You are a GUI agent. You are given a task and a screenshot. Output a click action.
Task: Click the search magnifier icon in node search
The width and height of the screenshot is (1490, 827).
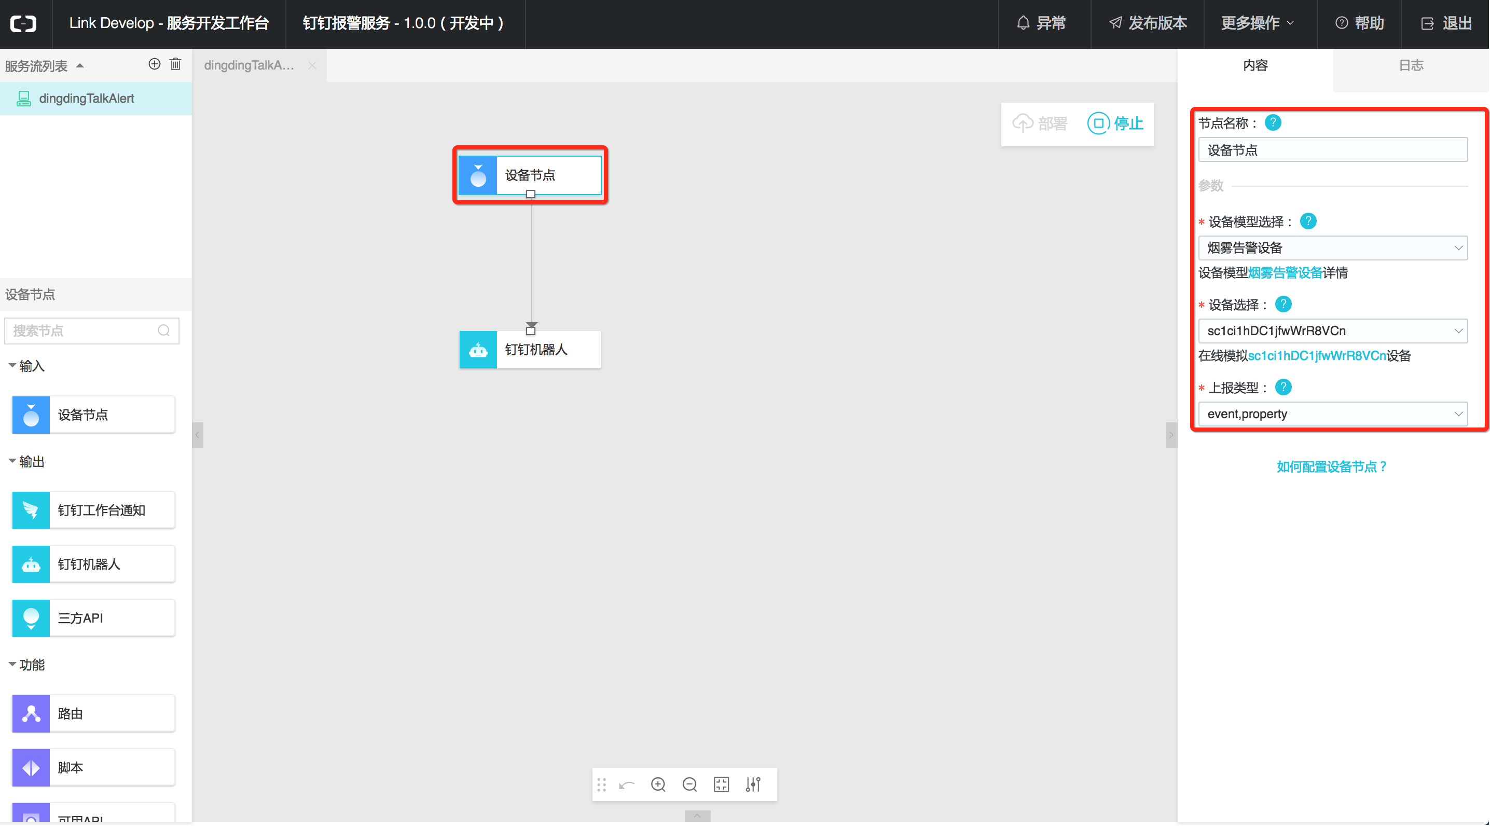164,330
